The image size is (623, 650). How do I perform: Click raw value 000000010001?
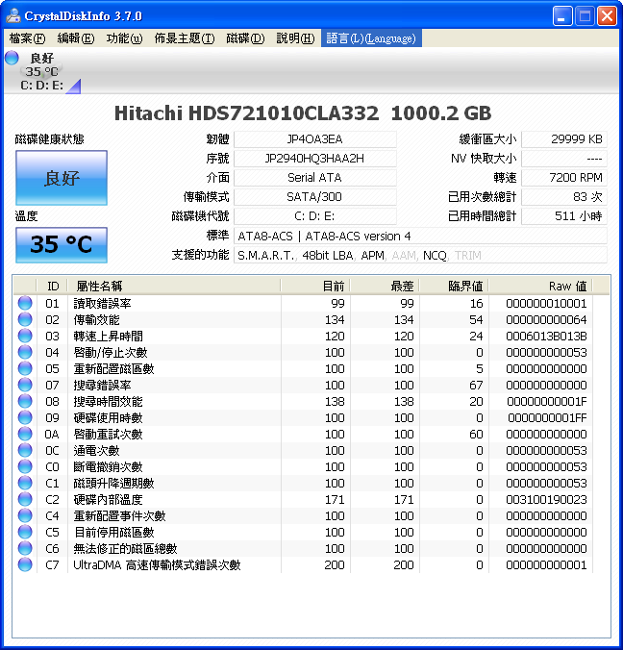point(546,304)
